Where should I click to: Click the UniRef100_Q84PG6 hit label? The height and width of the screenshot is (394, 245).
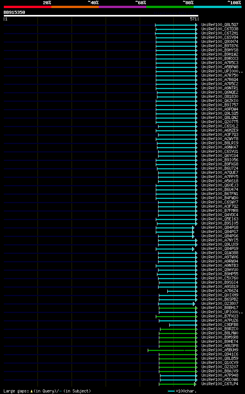coord(220,236)
